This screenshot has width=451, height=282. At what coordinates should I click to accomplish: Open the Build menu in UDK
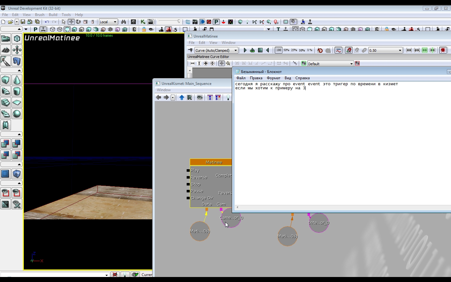tap(53, 15)
